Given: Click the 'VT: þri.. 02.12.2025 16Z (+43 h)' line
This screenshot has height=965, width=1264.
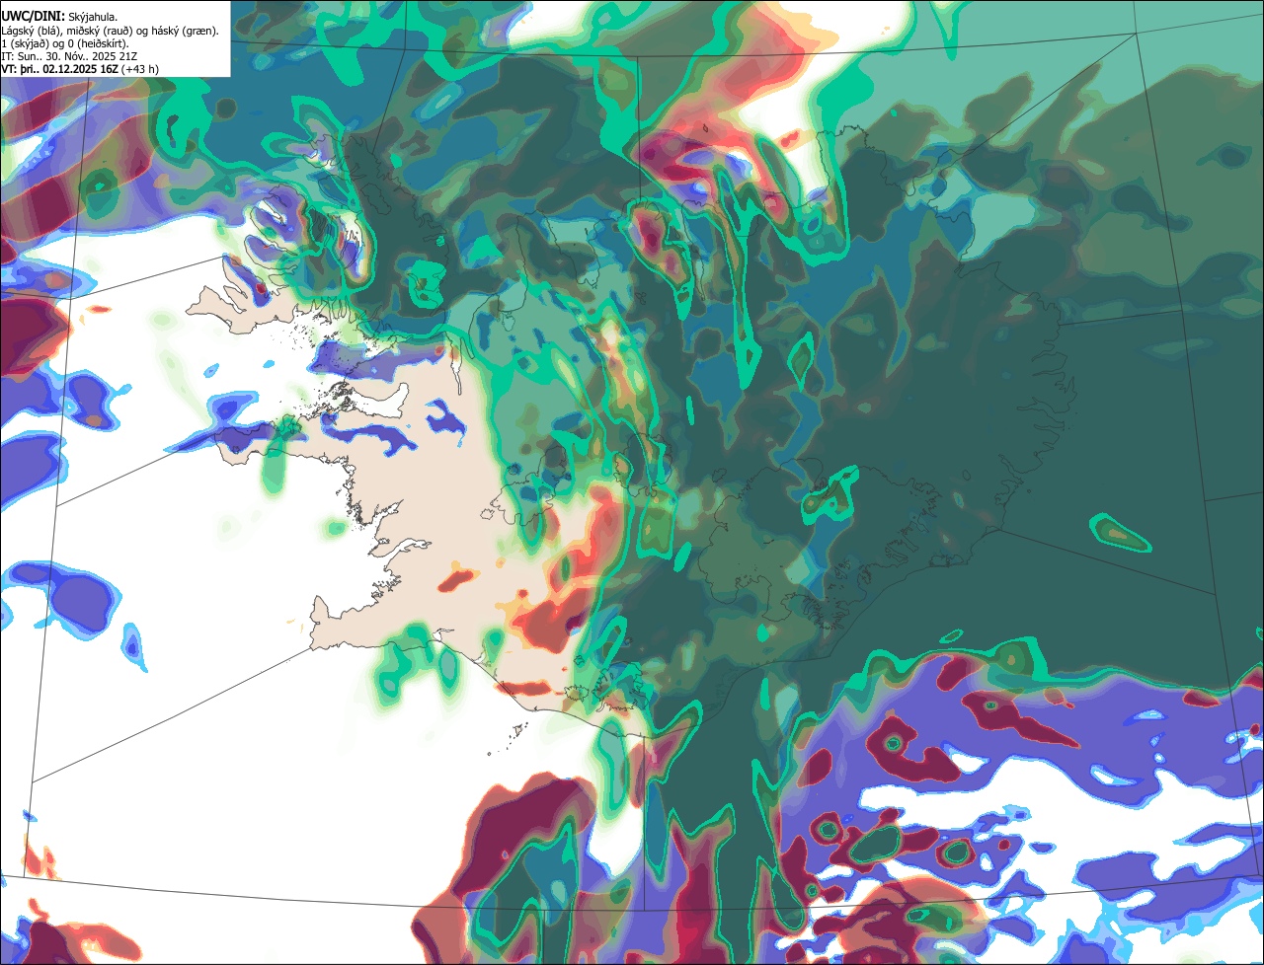Looking at the screenshot, I should tap(80, 69).
